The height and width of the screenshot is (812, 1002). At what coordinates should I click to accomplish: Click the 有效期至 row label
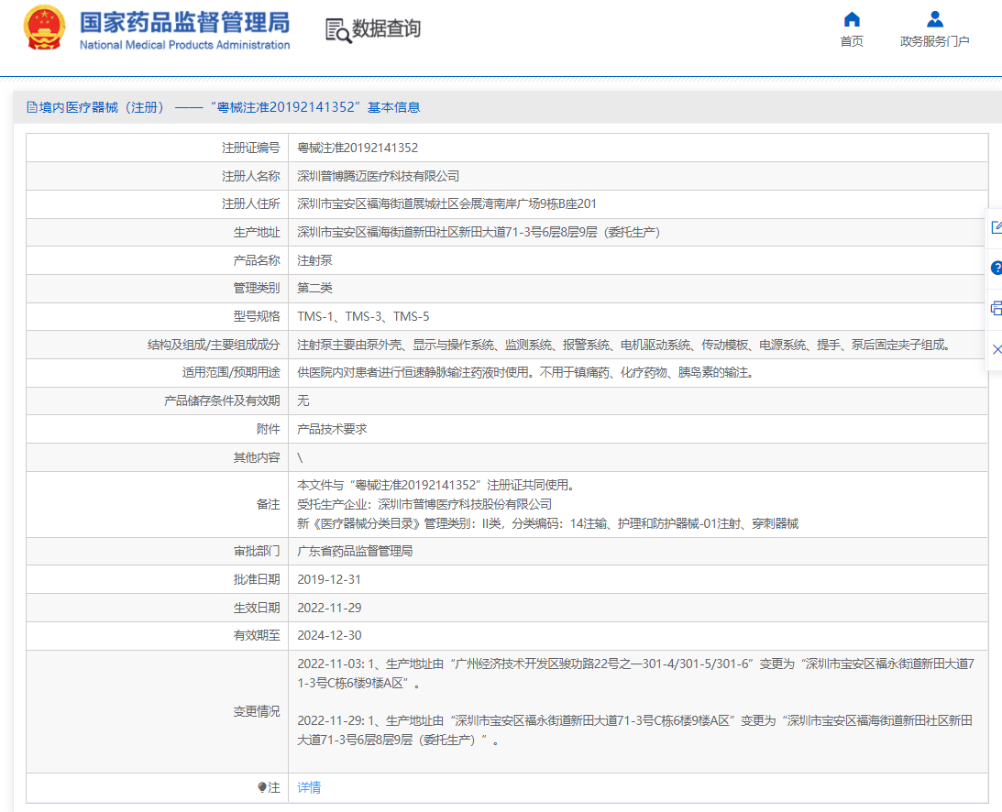coord(257,636)
